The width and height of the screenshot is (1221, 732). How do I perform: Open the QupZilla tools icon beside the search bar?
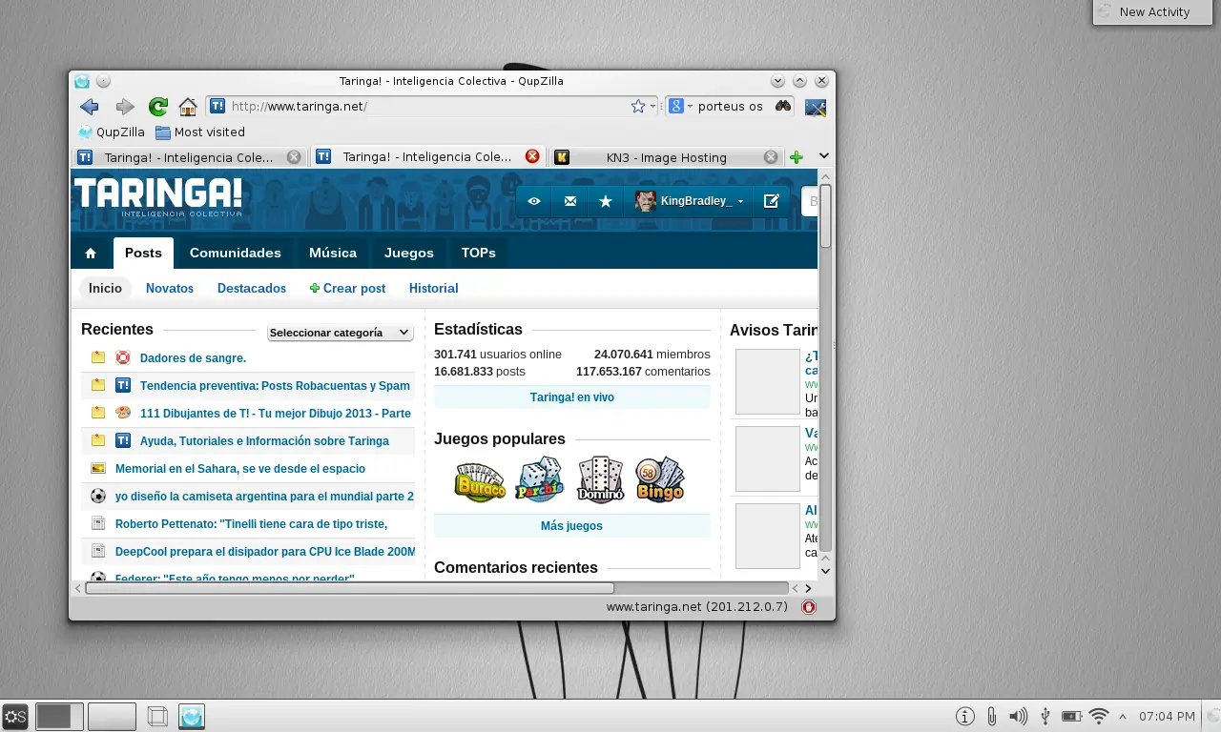click(x=816, y=107)
